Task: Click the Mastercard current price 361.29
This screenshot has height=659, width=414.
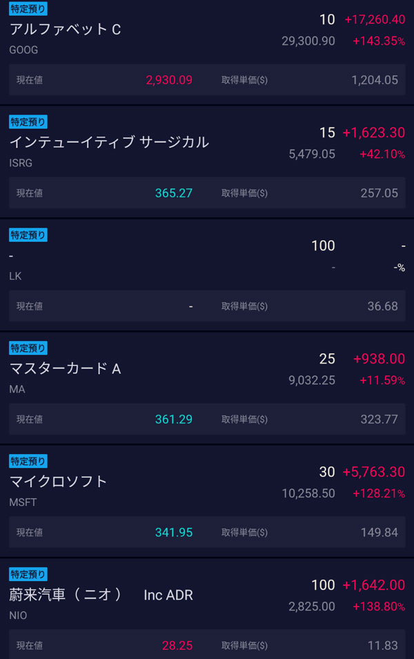Action: [174, 419]
